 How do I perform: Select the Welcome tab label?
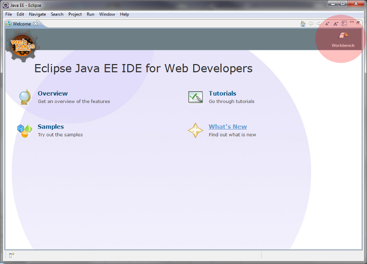pos(22,24)
